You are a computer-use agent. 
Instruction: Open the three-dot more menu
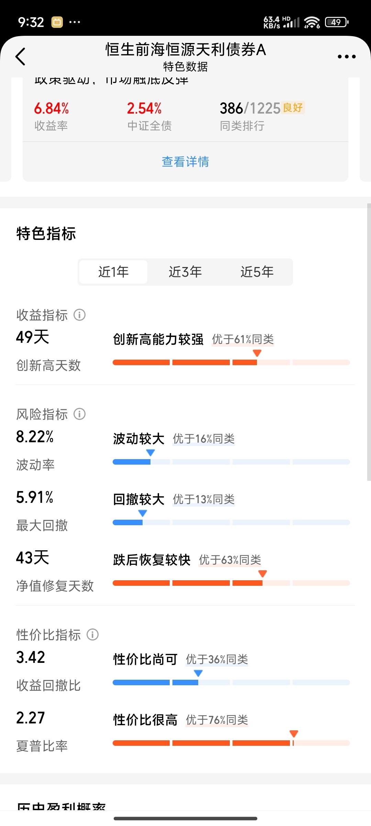(346, 56)
